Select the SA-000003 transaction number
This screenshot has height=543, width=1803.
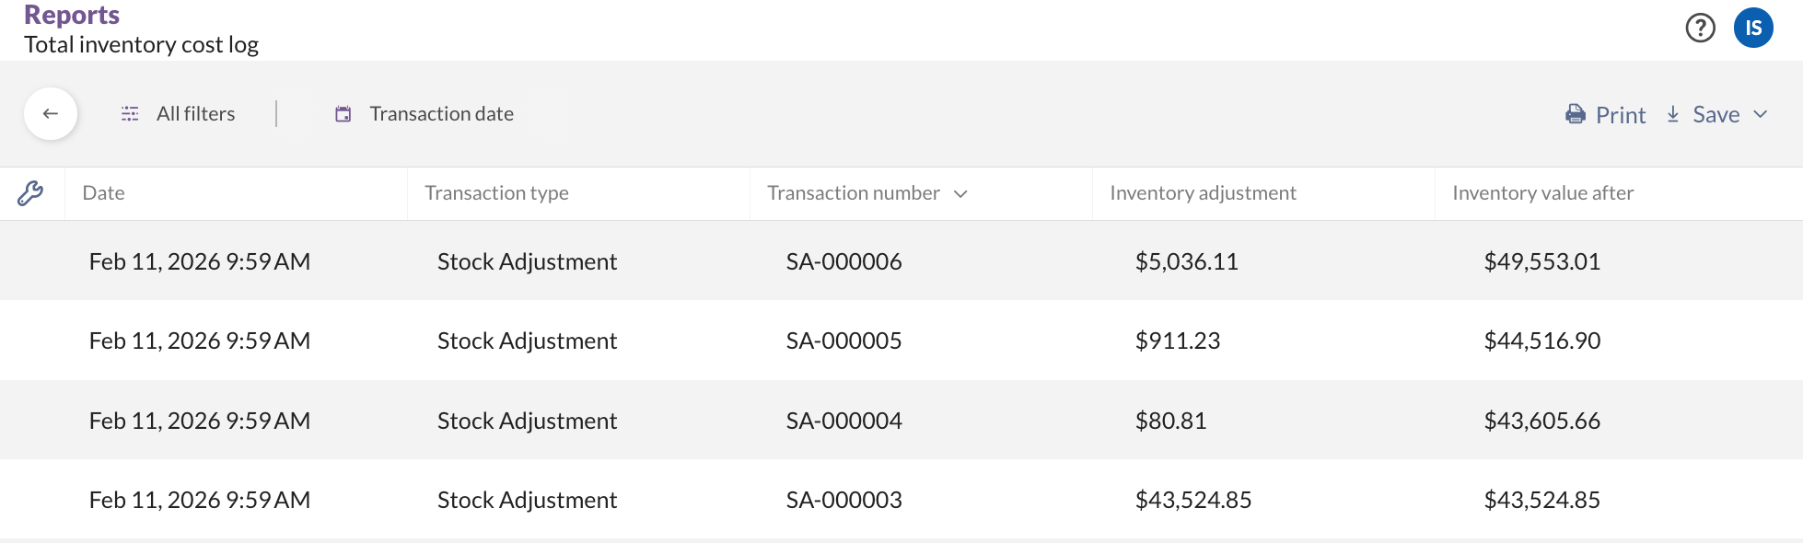coord(843,500)
